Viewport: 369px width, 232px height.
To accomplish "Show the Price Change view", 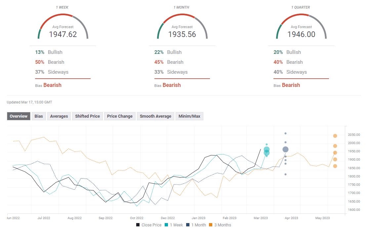I will (x=120, y=116).
